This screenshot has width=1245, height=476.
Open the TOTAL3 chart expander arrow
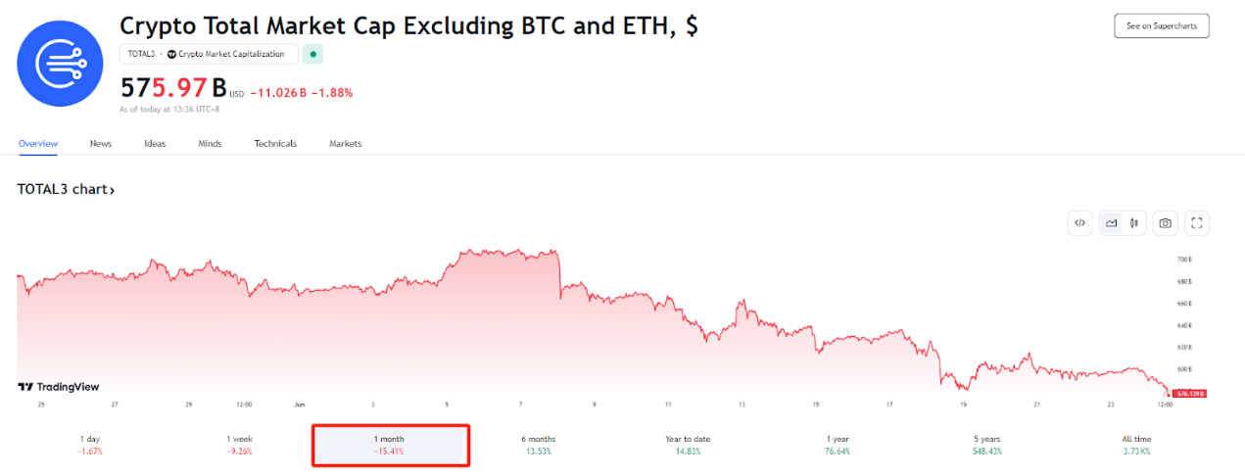click(113, 190)
